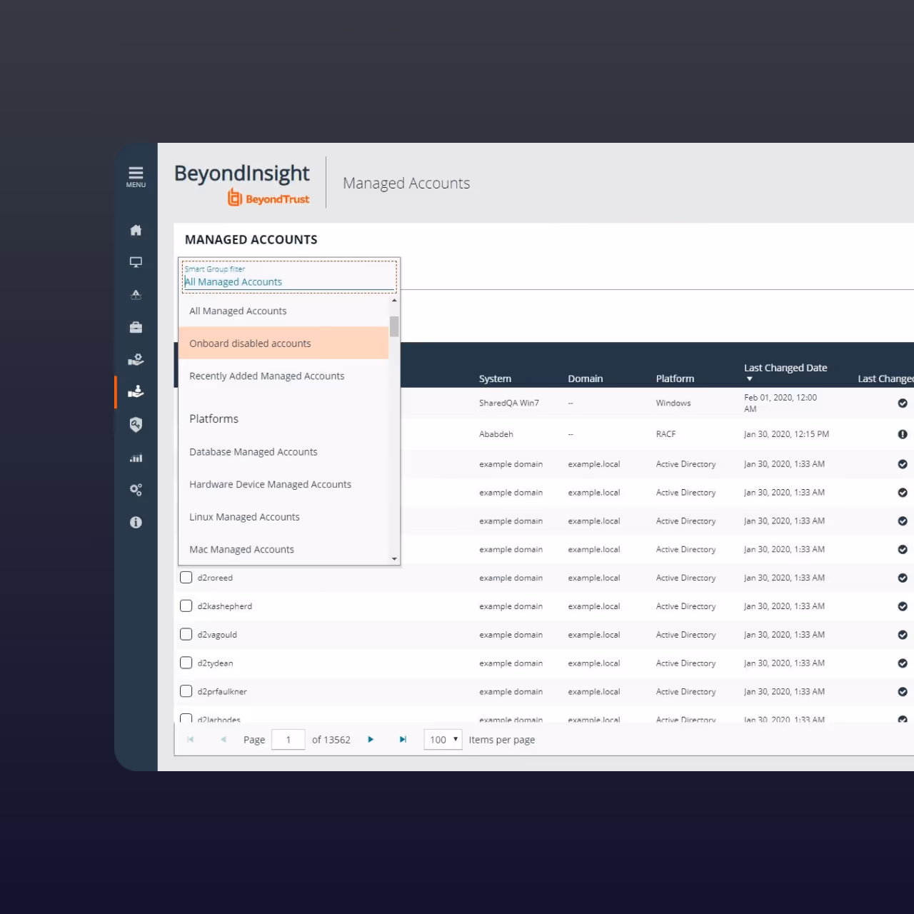Open the Managed Accounts hand icon
The image size is (914, 914).
pyautogui.click(x=136, y=391)
